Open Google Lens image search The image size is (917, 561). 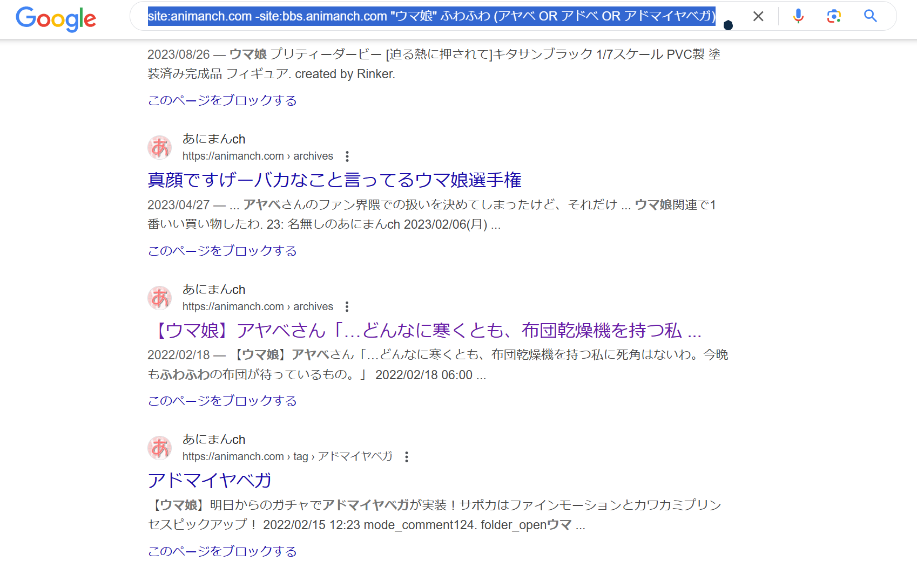(x=834, y=17)
